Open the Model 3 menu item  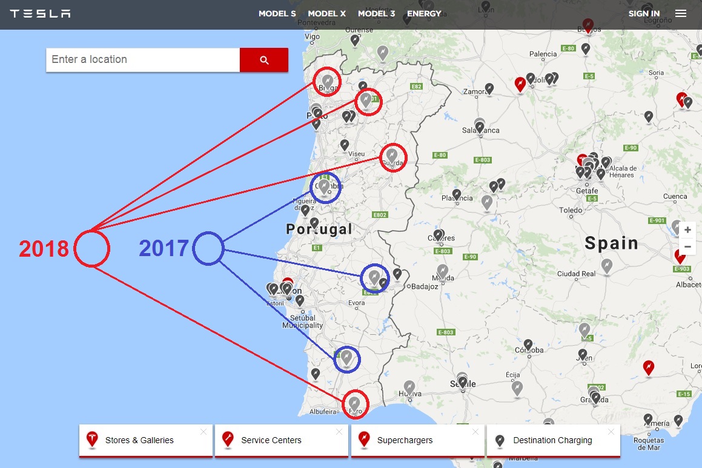(x=376, y=13)
